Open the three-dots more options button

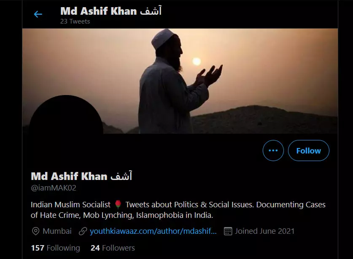(273, 151)
